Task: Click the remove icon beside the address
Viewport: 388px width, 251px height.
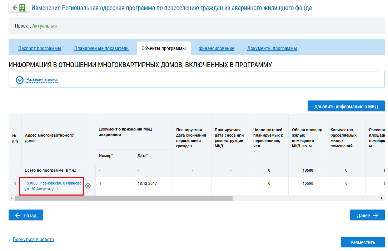Action: (x=88, y=186)
